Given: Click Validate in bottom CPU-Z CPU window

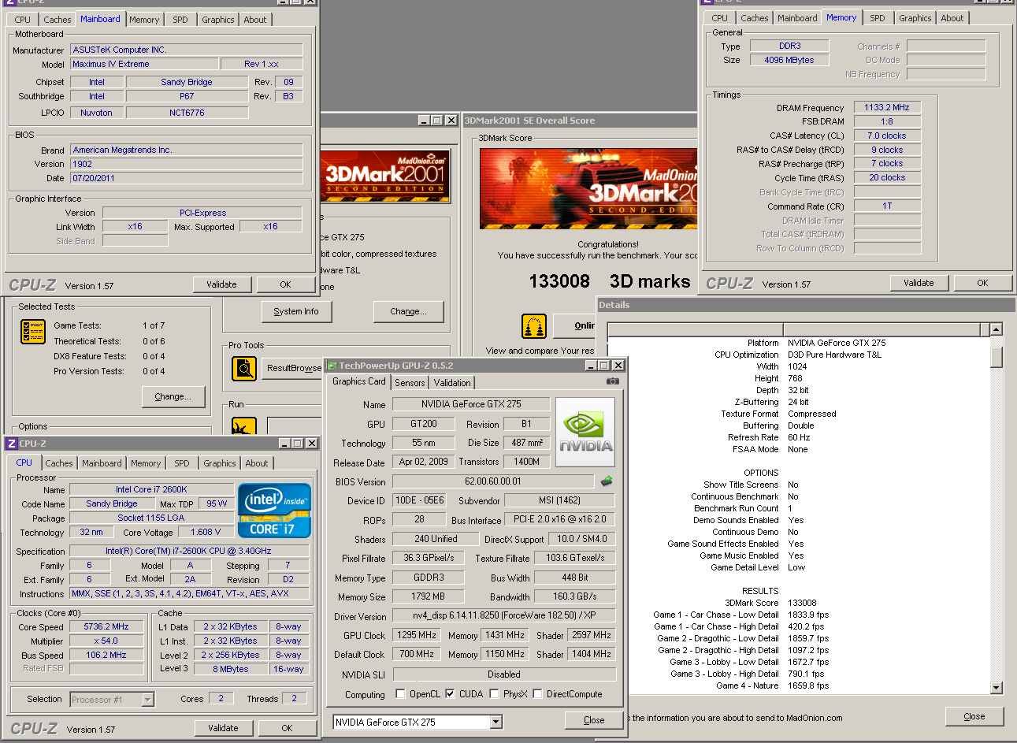Looking at the screenshot, I should [x=223, y=728].
